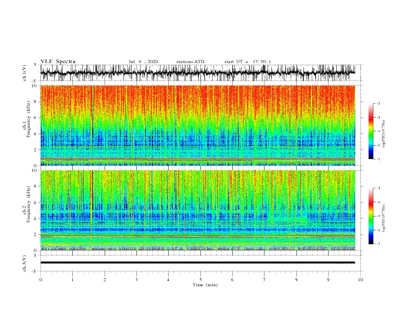Click inside the ch.2 spectrogram panel
The image size is (406, 314).
tap(198, 210)
